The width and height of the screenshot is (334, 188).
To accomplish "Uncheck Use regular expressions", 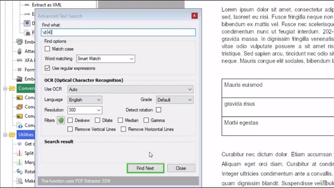I will 47,68.
